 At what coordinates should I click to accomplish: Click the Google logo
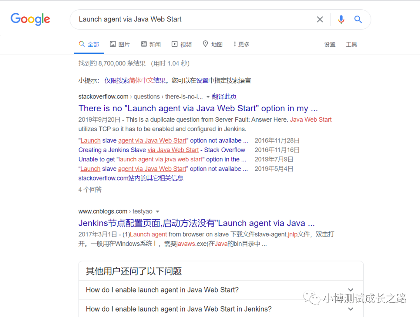click(30, 19)
